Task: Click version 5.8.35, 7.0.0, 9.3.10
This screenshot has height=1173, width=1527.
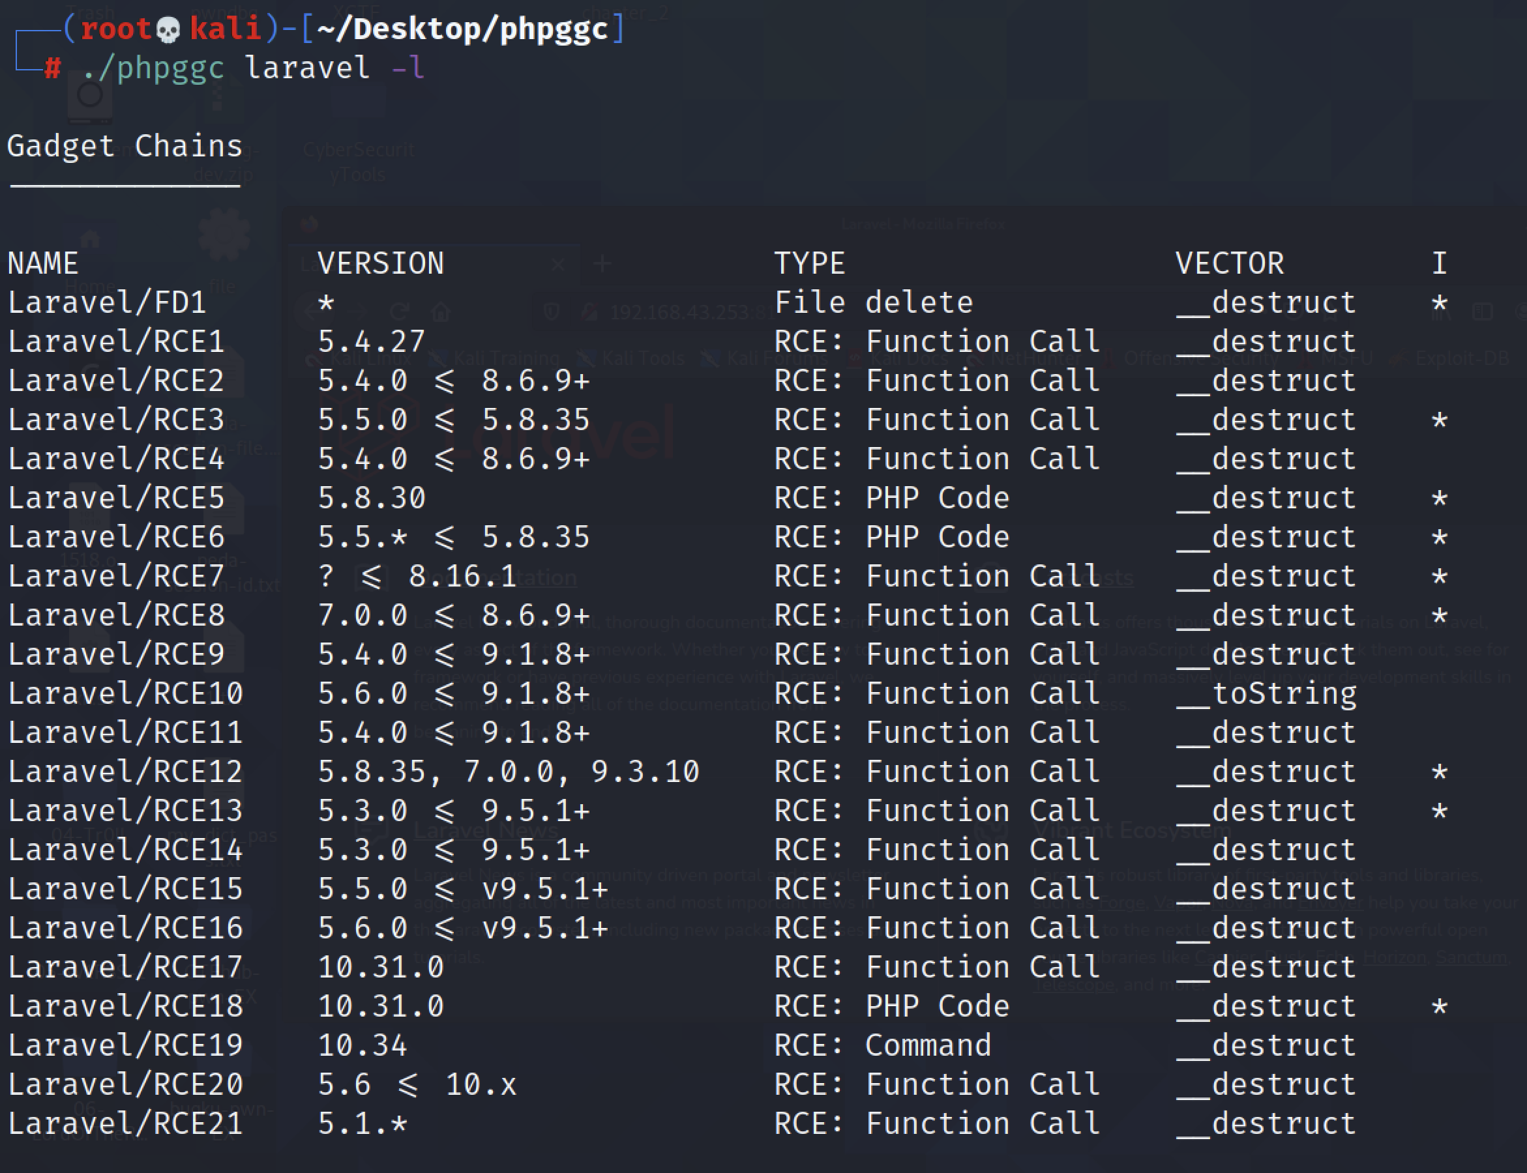Action: point(509,772)
